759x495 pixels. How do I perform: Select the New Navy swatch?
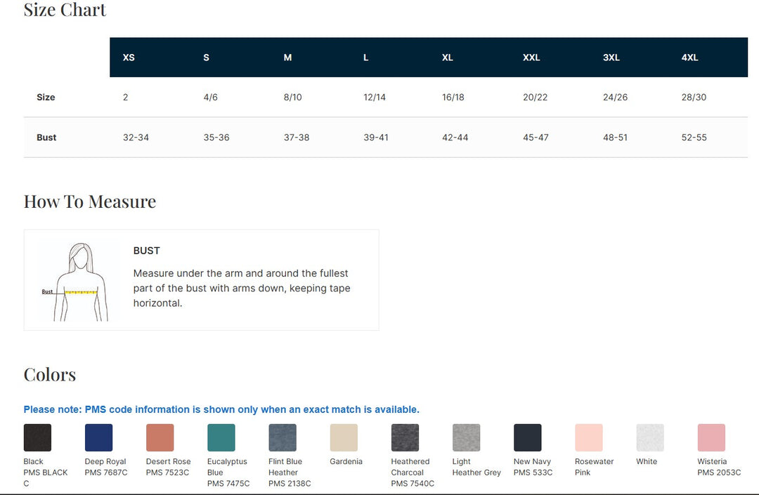pos(528,437)
